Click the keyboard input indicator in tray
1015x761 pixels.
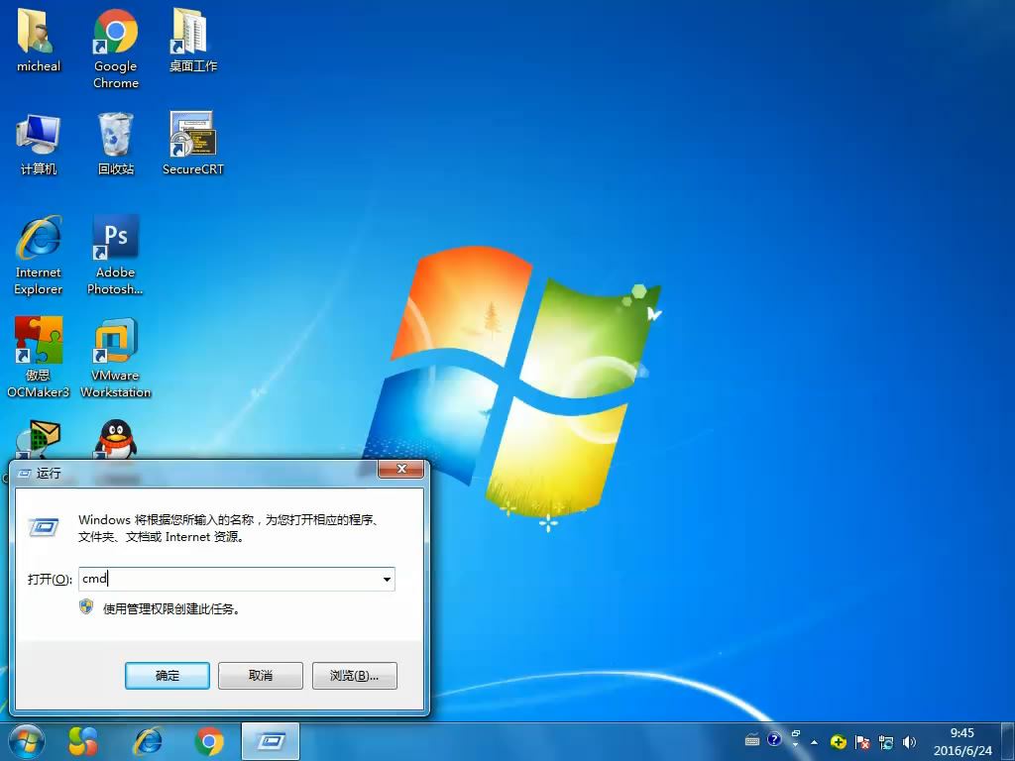click(752, 740)
